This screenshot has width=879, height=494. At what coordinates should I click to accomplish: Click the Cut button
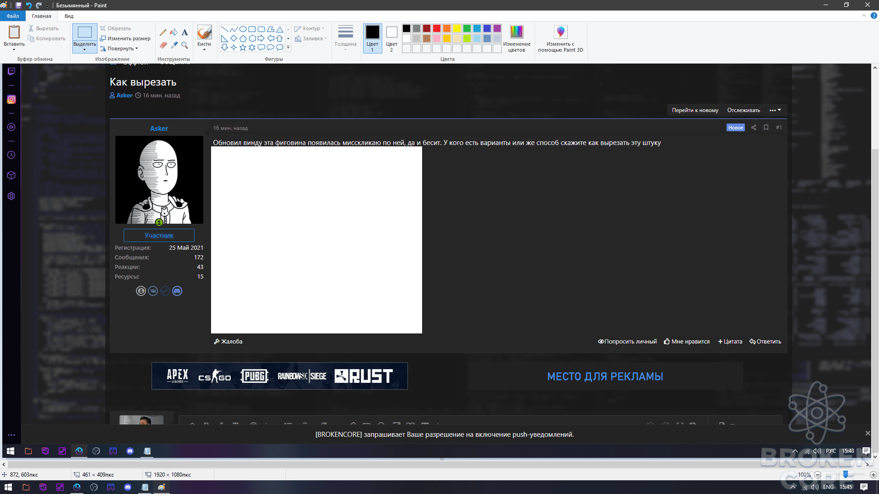pyautogui.click(x=43, y=28)
